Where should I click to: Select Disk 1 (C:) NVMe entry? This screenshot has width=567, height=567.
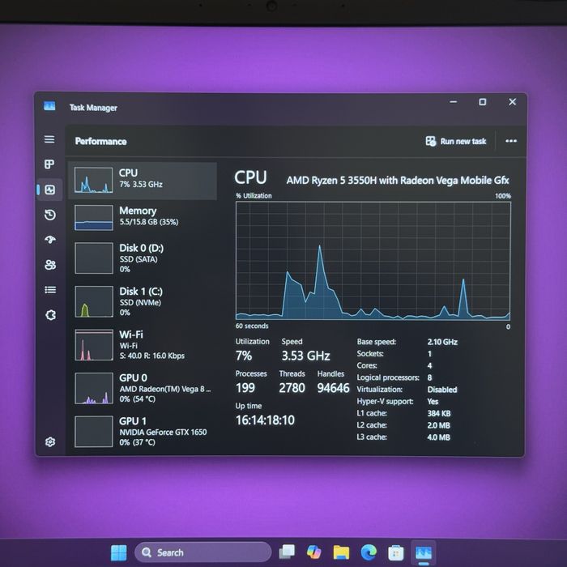click(x=143, y=301)
